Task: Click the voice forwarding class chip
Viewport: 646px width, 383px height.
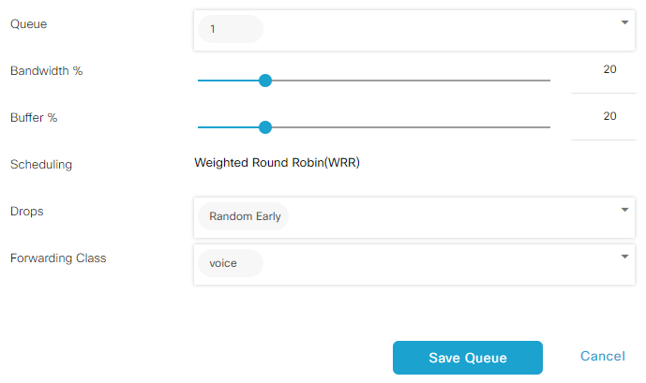Action: pos(231,263)
